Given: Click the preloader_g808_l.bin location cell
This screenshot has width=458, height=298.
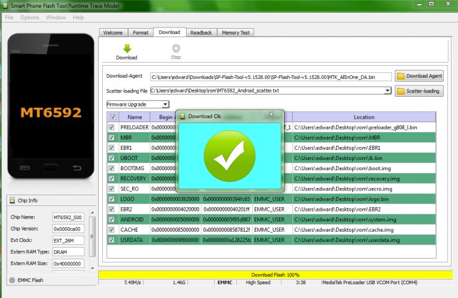Looking at the screenshot, I should click(364, 127).
